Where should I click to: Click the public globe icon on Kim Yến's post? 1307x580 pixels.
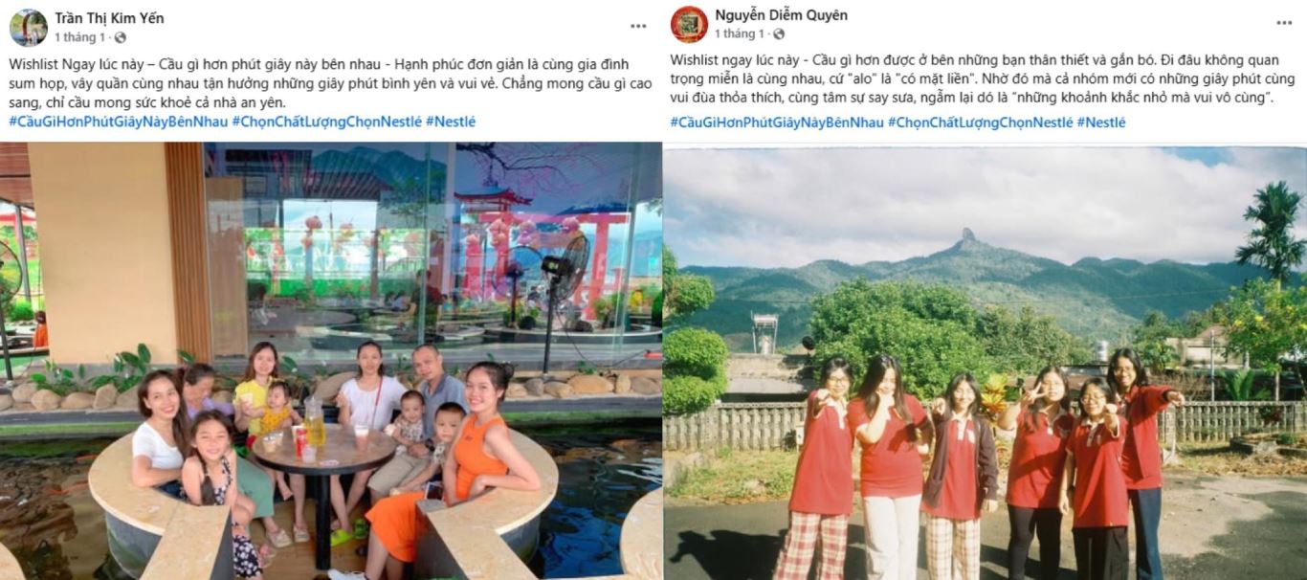pos(120,38)
